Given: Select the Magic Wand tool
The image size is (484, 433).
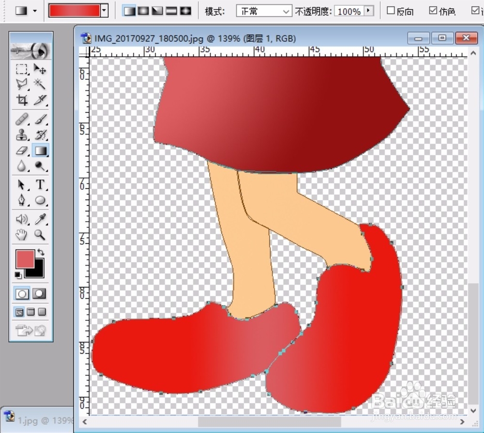Looking at the screenshot, I should 40,84.
